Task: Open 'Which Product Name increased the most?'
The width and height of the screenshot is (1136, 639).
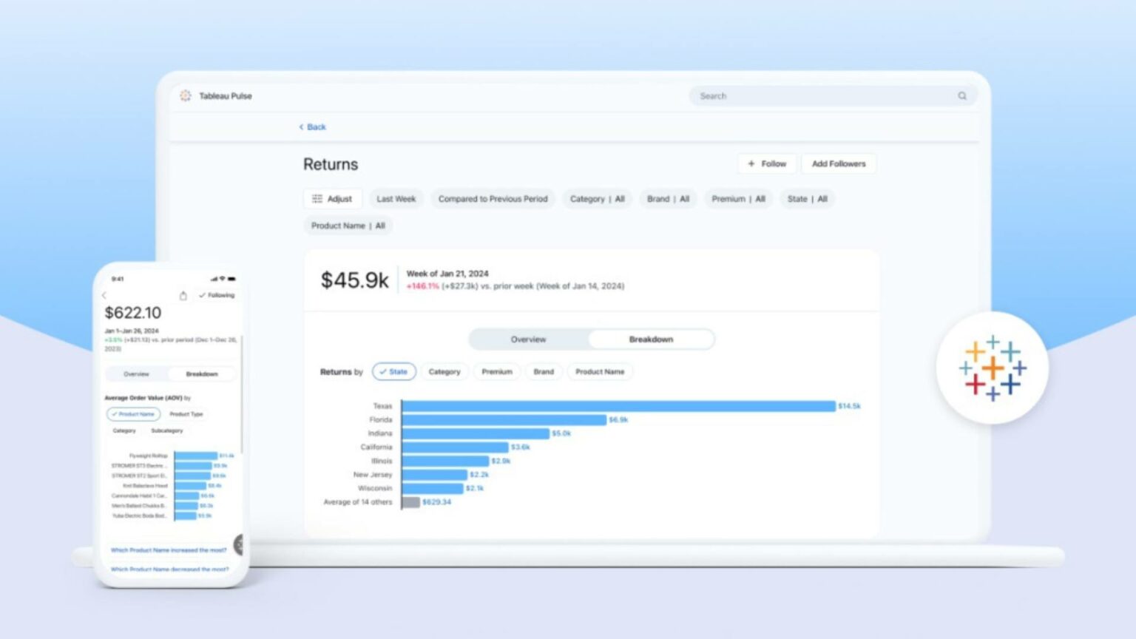Action: pos(169,550)
